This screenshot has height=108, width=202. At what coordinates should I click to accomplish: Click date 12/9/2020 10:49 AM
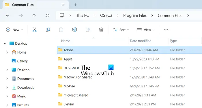[x=145, y=77]
